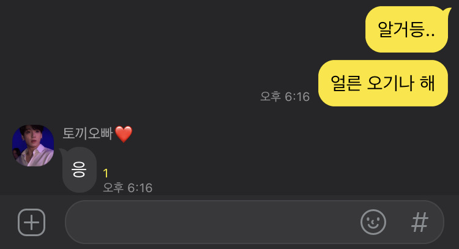The width and height of the screenshot is (459, 249).
Task: Click the yellow unread count 1
Action: click(x=106, y=174)
